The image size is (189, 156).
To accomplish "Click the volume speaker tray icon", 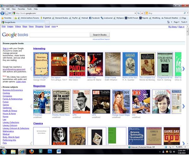I will [x=174, y=152].
